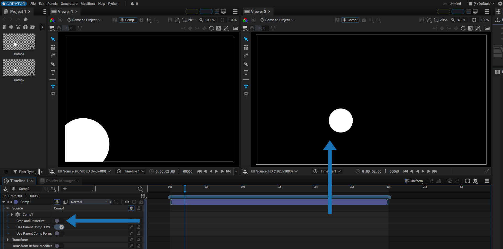Viewport: 503px width, 249px height.
Task: Click Filter Type button in Project panel
Action: tap(24, 172)
